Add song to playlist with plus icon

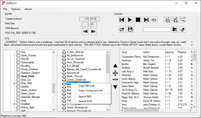(x=115, y=73)
